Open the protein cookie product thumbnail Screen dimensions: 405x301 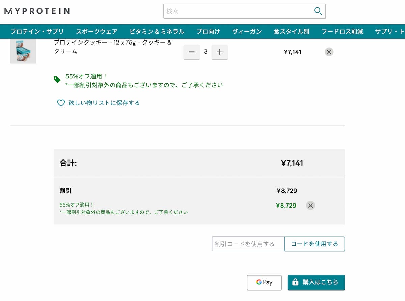click(23, 51)
